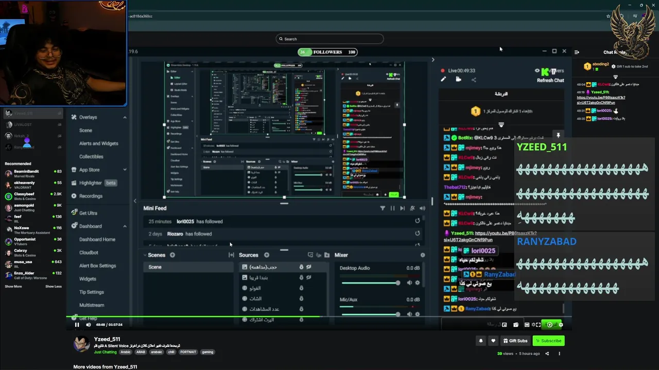Open scene transitions next to Scenes

coord(231,255)
